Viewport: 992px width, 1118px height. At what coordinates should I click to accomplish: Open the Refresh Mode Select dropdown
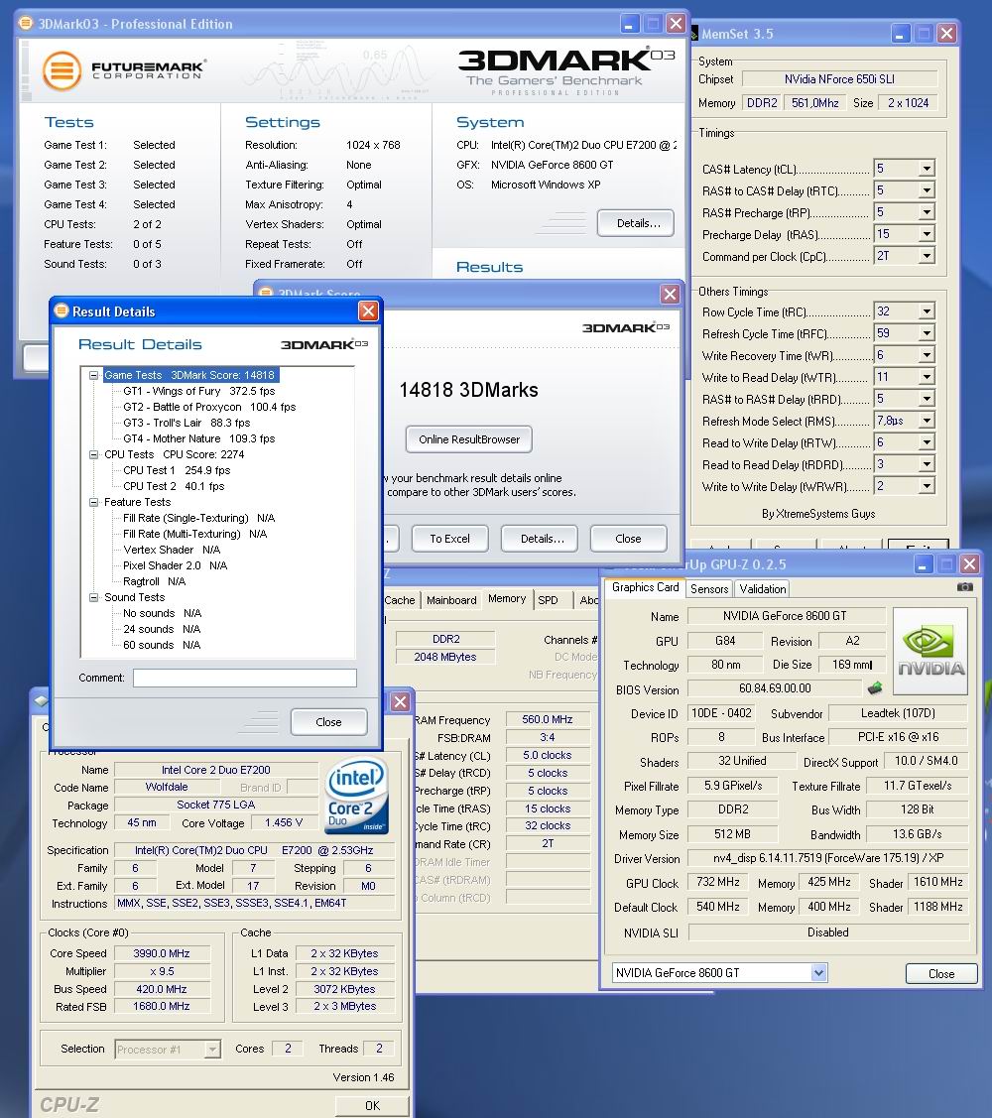tap(927, 421)
